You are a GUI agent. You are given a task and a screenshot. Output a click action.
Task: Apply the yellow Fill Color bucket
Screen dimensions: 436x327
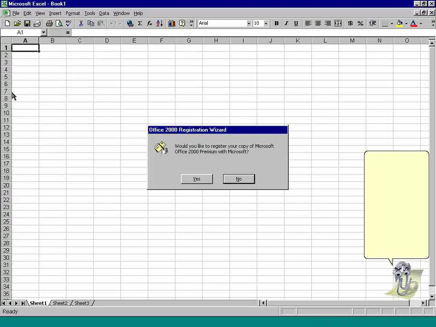point(399,23)
